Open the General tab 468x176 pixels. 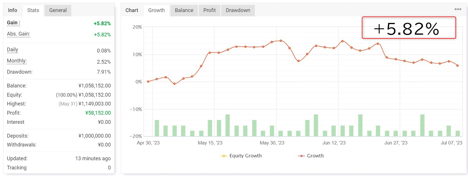(58, 10)
